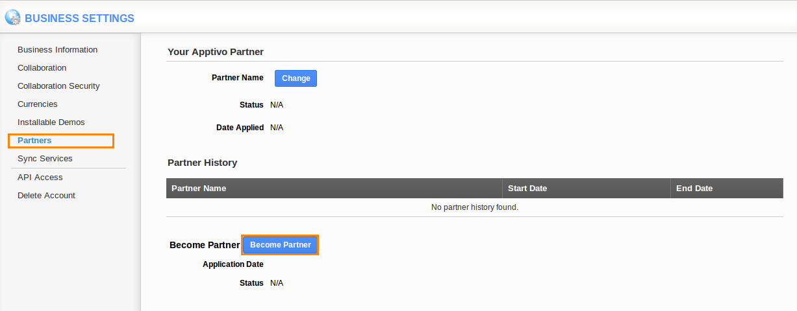Open Sync Services settings
This screenshot has width=797, height=311.
[45, 159]
